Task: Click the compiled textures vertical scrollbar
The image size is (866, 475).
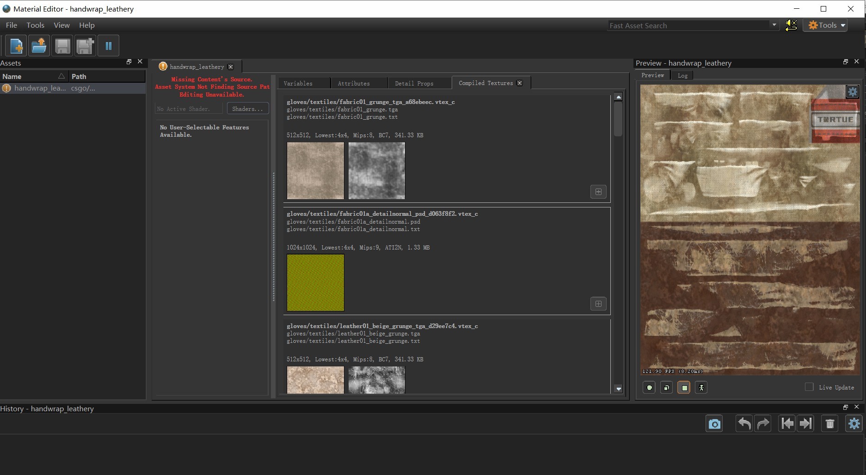Action: 618,119
